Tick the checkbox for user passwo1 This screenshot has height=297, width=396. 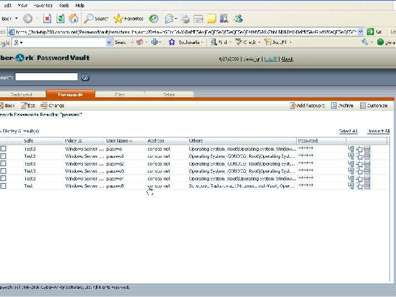pyautogui.click(x=3, y=156)
